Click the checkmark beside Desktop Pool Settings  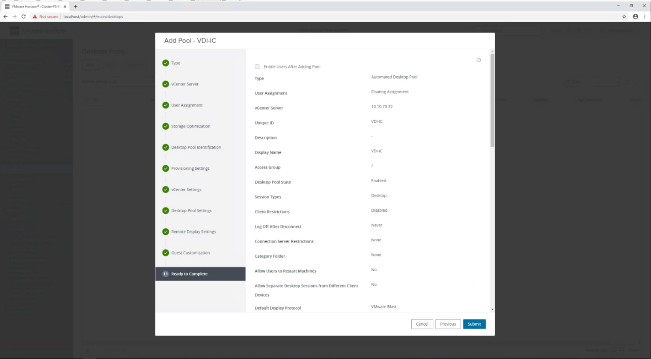[166, 211]
